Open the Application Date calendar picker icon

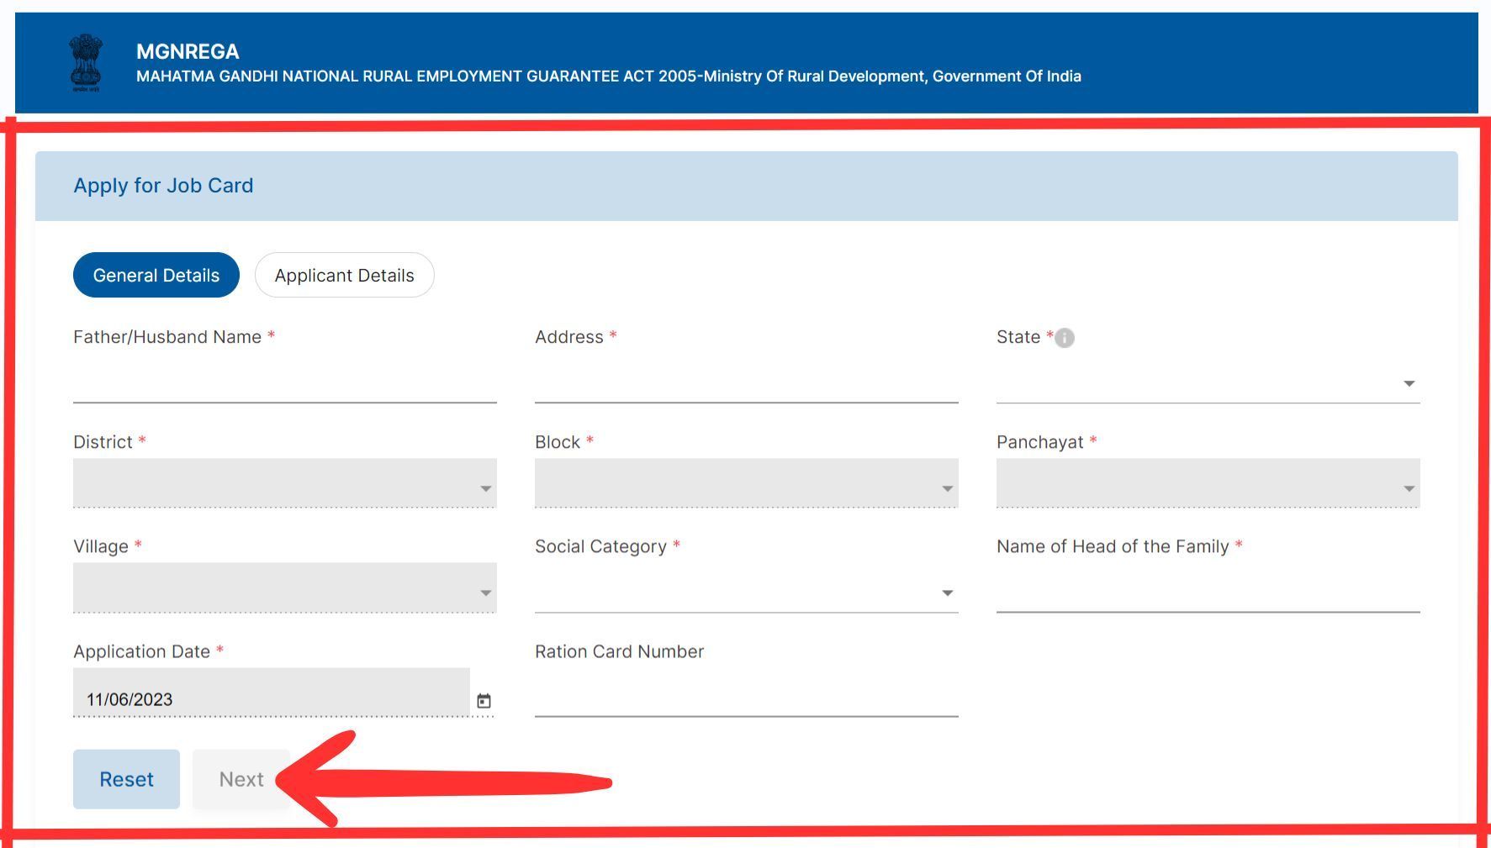484,701
